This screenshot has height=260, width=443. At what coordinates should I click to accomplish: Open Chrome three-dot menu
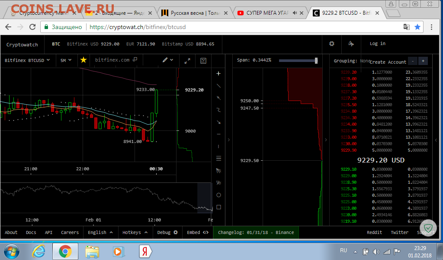click(431, 27)
